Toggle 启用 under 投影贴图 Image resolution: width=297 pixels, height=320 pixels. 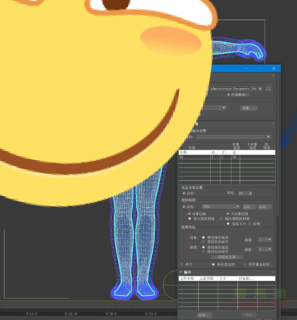pyautogui.click(x=184, y=207)
